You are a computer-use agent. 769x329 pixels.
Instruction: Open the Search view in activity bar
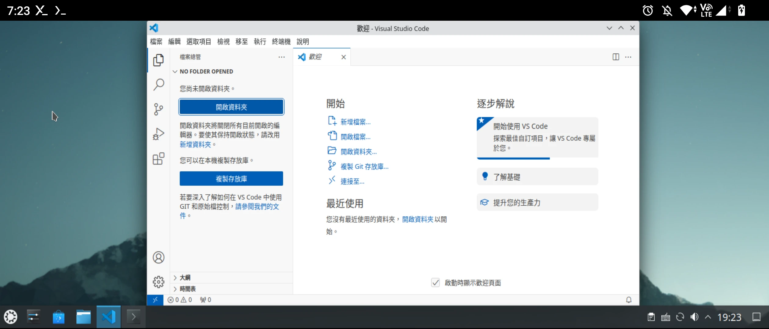(158, 84)
